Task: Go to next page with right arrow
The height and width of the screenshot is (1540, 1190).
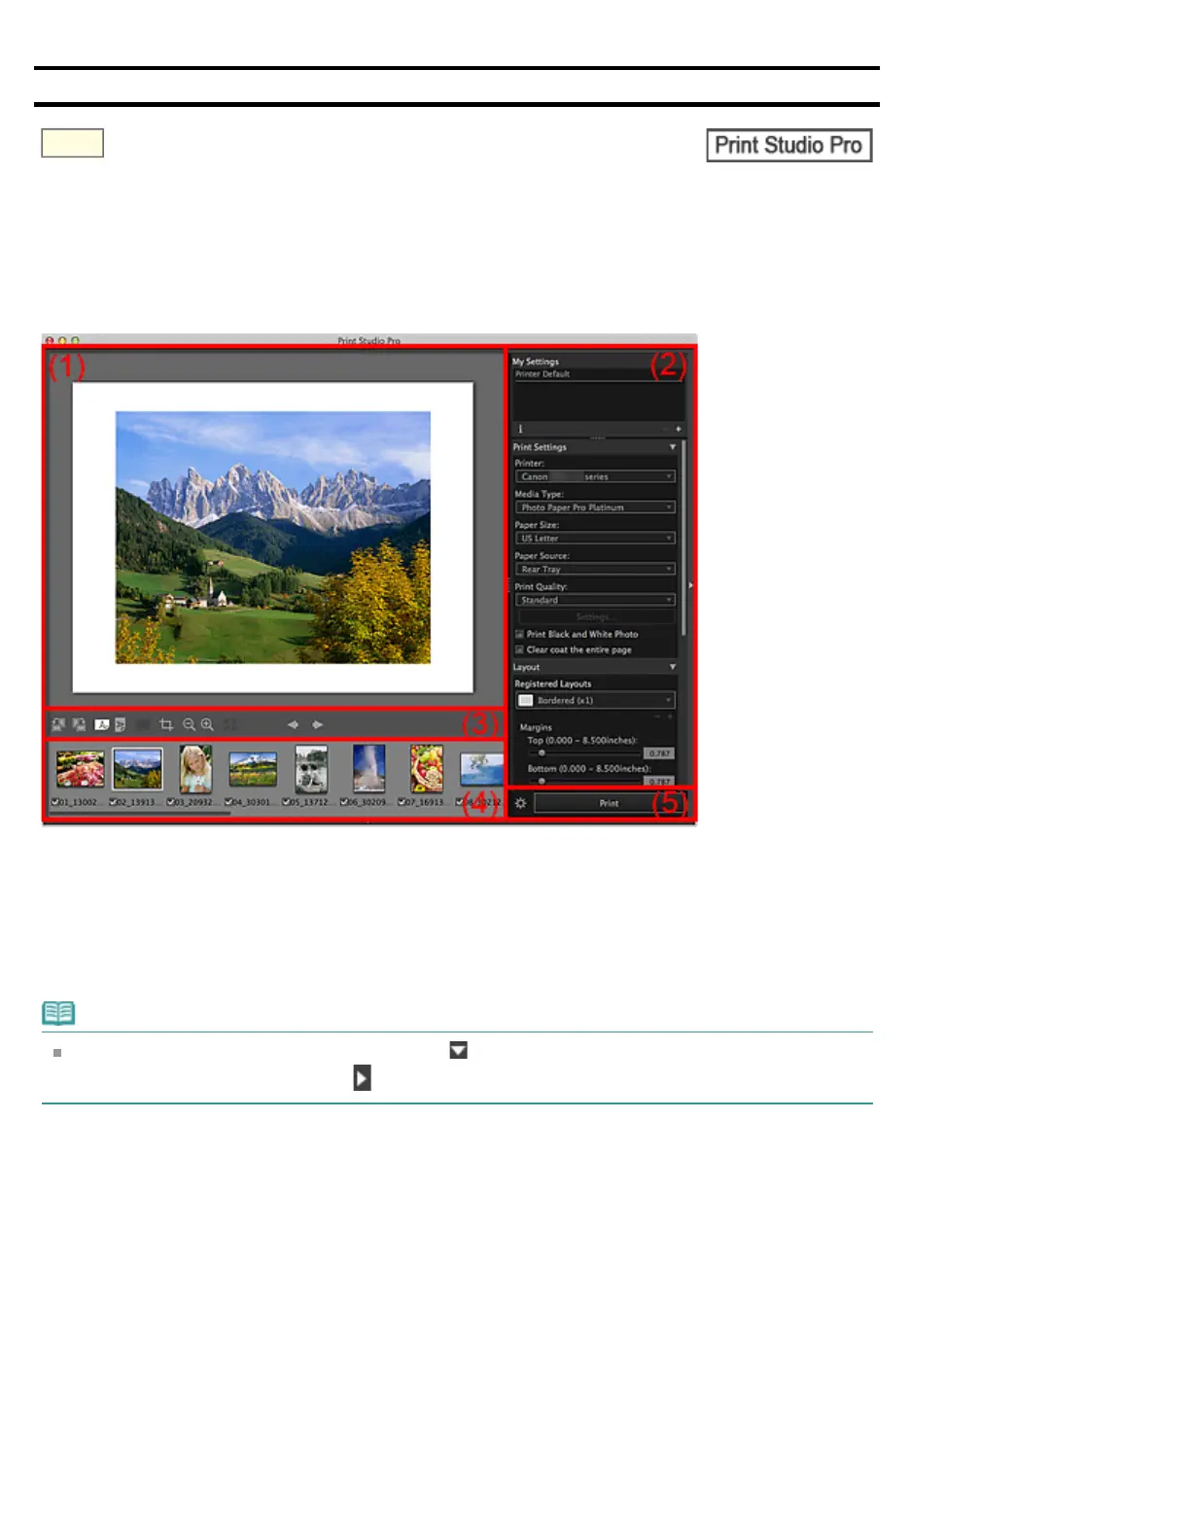Action: click(317, 724)
